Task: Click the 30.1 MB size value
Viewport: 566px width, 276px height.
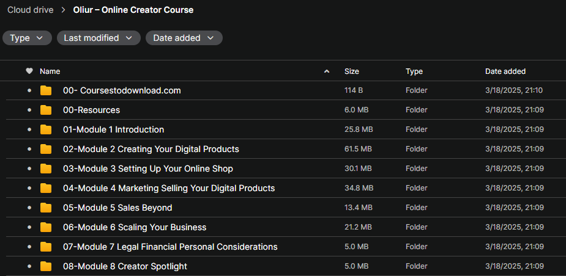Action: [358, 169]
